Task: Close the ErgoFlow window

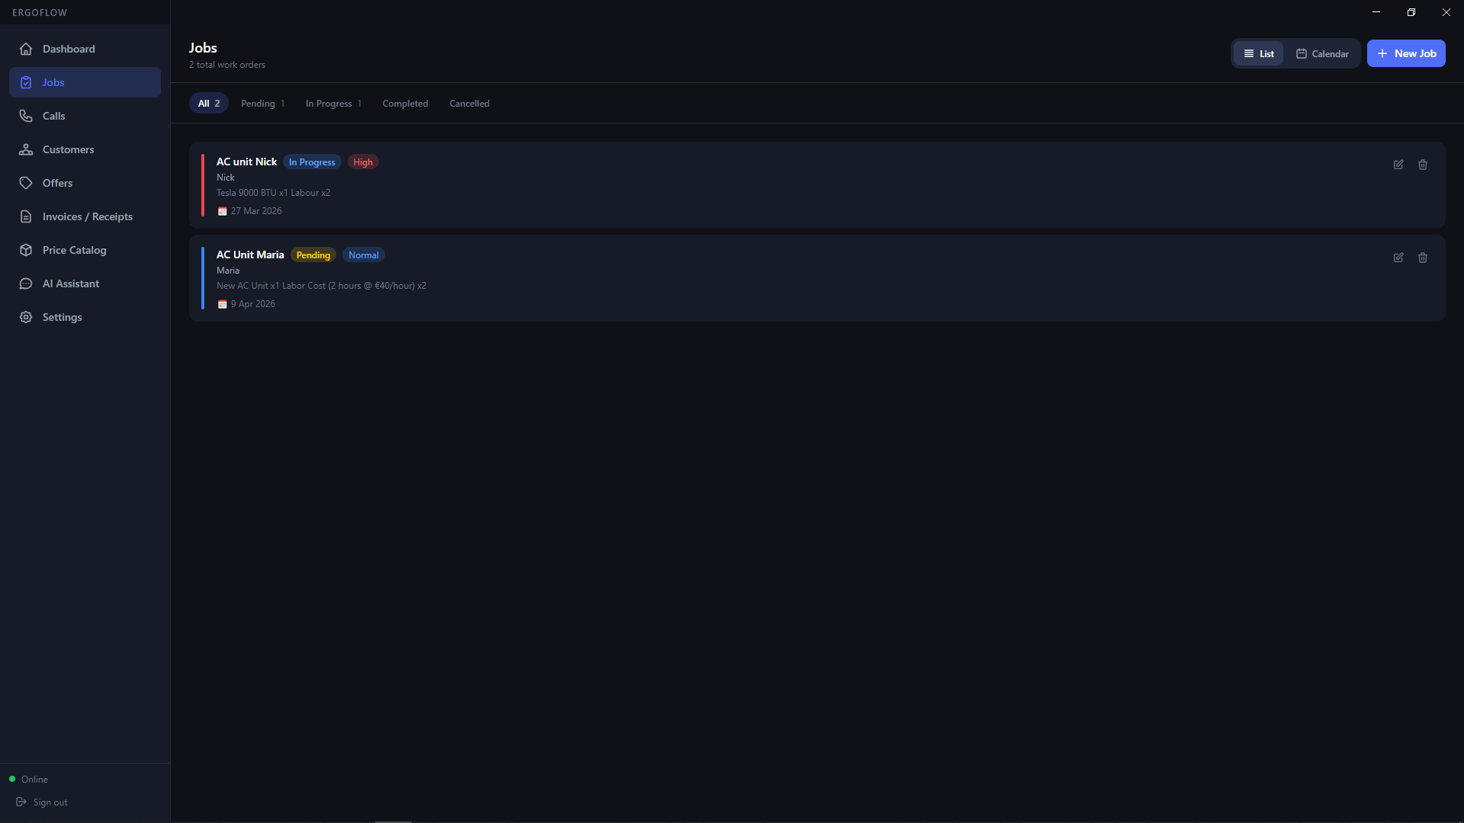Action: tap(1446, 12)
